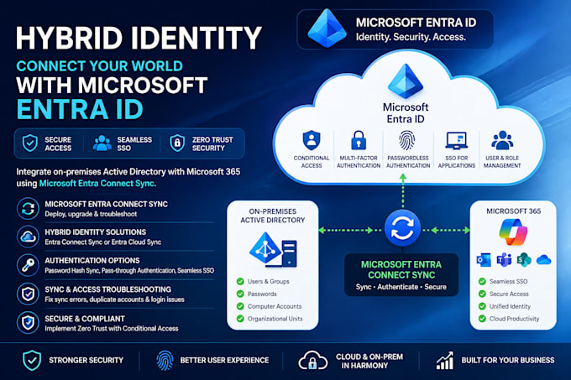Click the Entra ID pyramid logo inside the cloud
This screenshot has height=380, width=571.
click(406, 81)
